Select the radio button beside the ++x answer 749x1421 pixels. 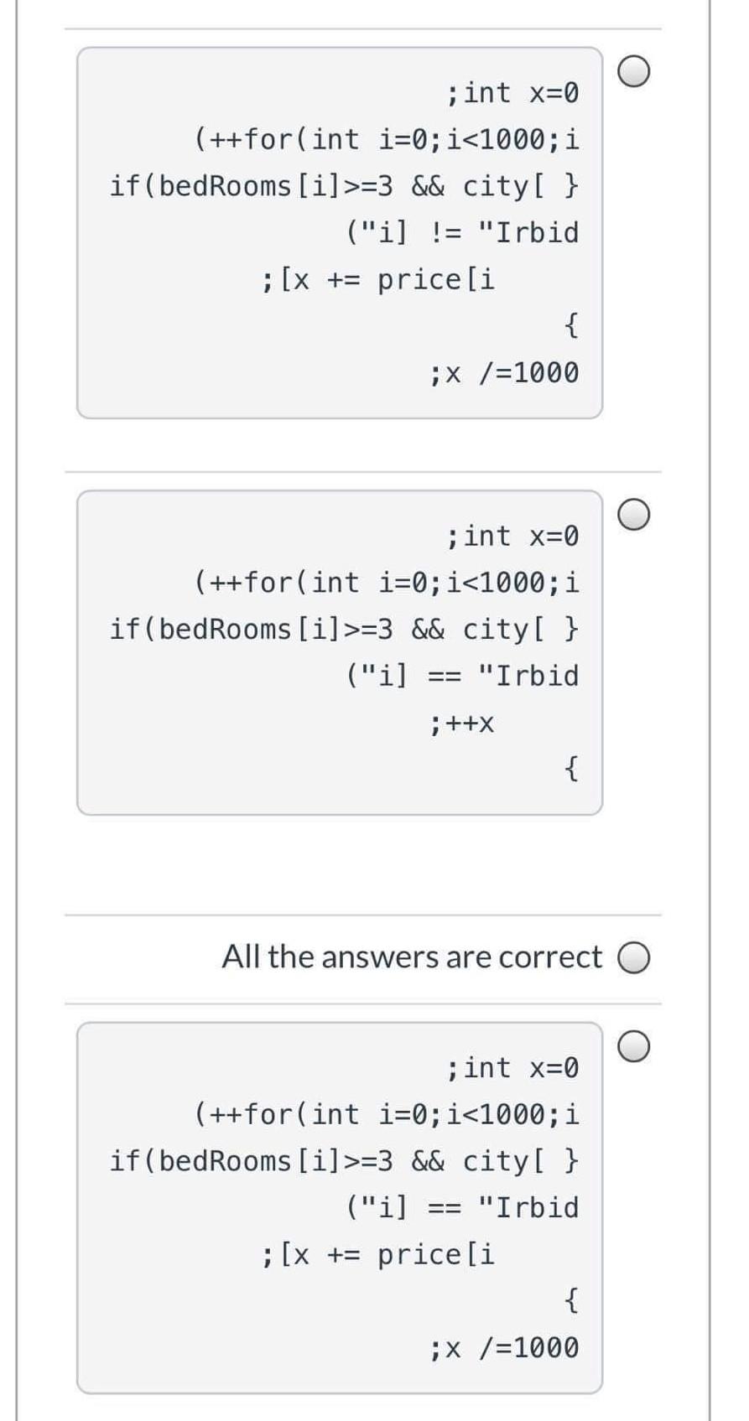(633, 513)
